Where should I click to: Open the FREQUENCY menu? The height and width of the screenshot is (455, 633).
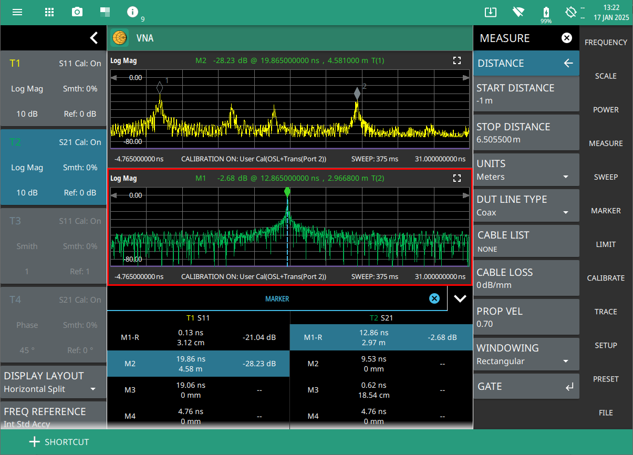point(606,43)
